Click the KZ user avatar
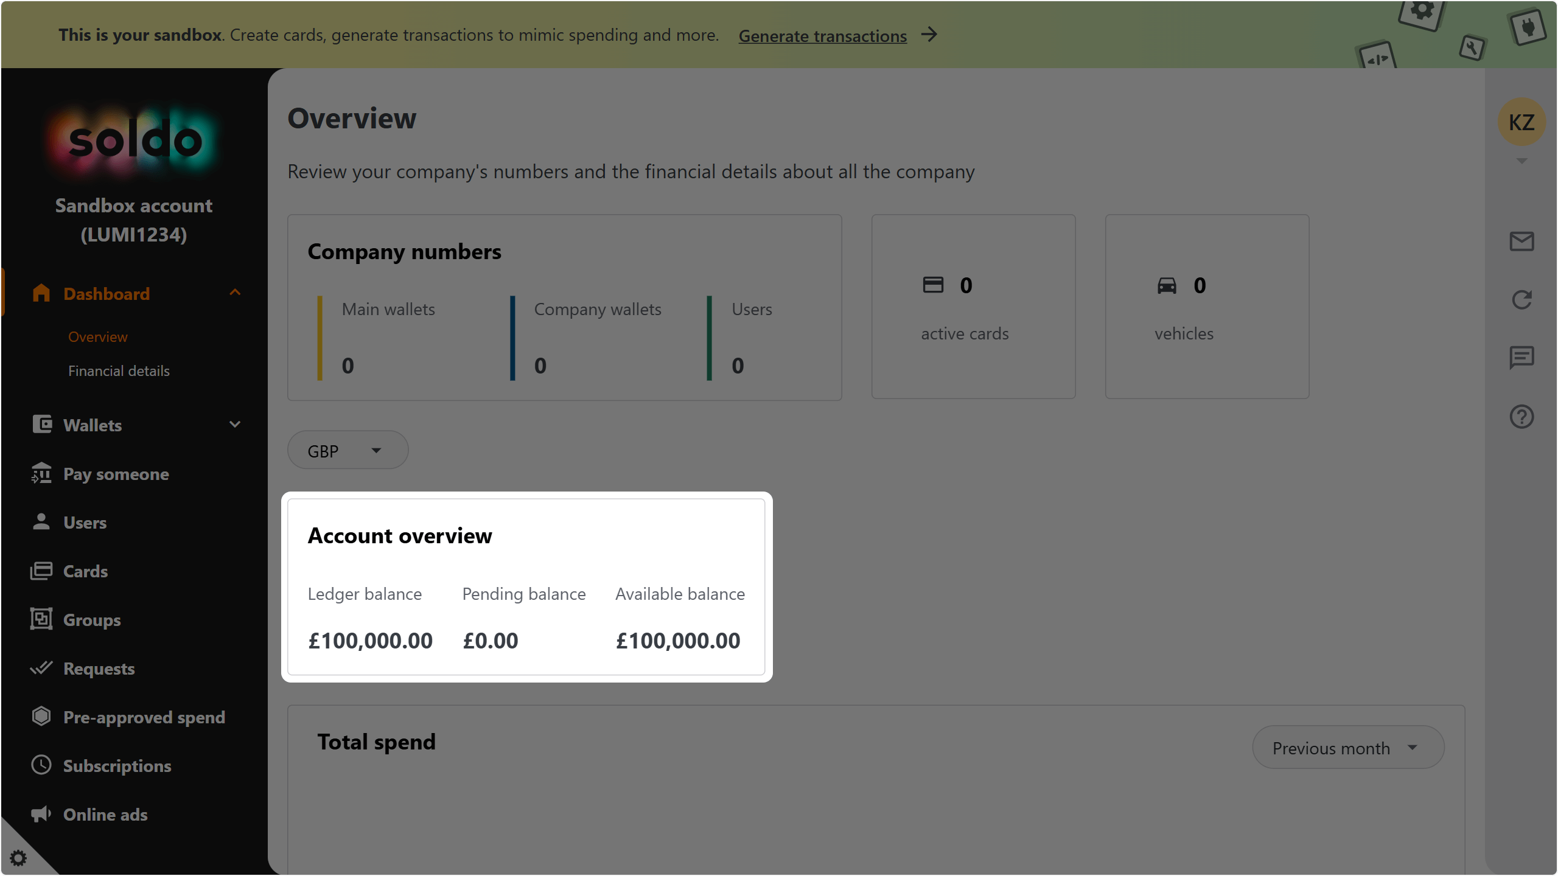1558x876 pixels. [1521, 122]
